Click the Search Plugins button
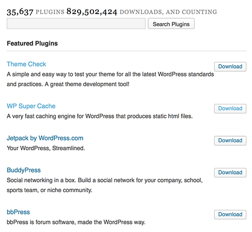252x232 pixels. [171, 24]
